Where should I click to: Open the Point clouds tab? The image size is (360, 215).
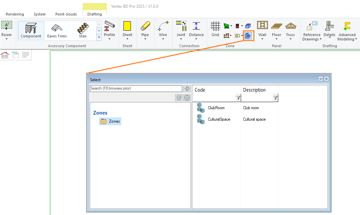coord(66,14)
